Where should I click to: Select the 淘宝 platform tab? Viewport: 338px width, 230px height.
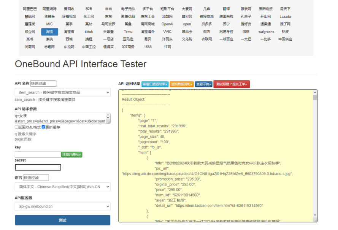(x=49, y=32)
